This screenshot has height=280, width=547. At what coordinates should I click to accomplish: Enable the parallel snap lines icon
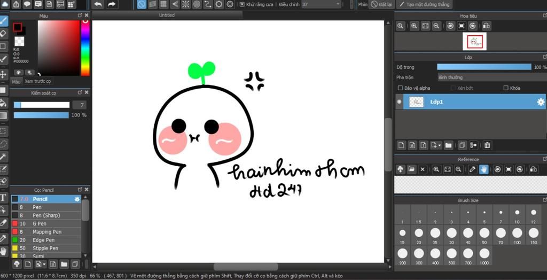152,4
